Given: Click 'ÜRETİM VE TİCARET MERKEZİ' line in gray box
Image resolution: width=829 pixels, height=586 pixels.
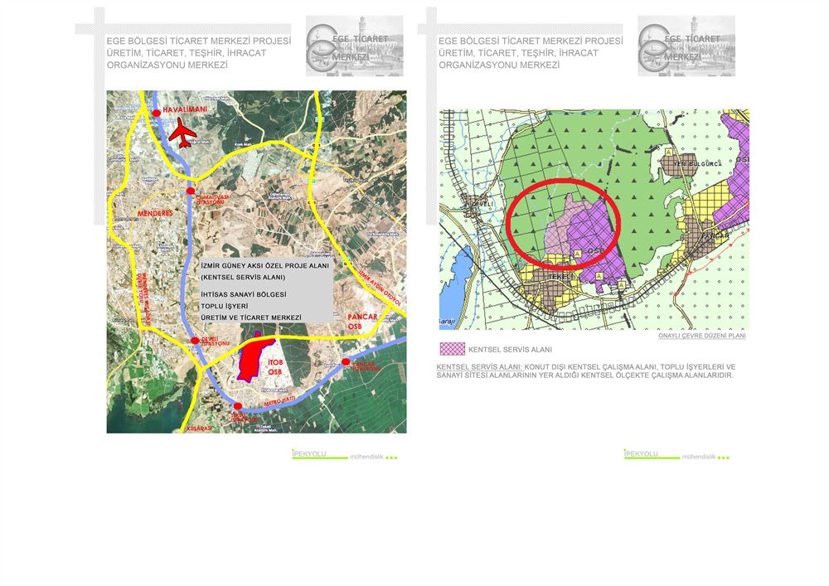Looking at the screenshot, I should click(251, 317).
